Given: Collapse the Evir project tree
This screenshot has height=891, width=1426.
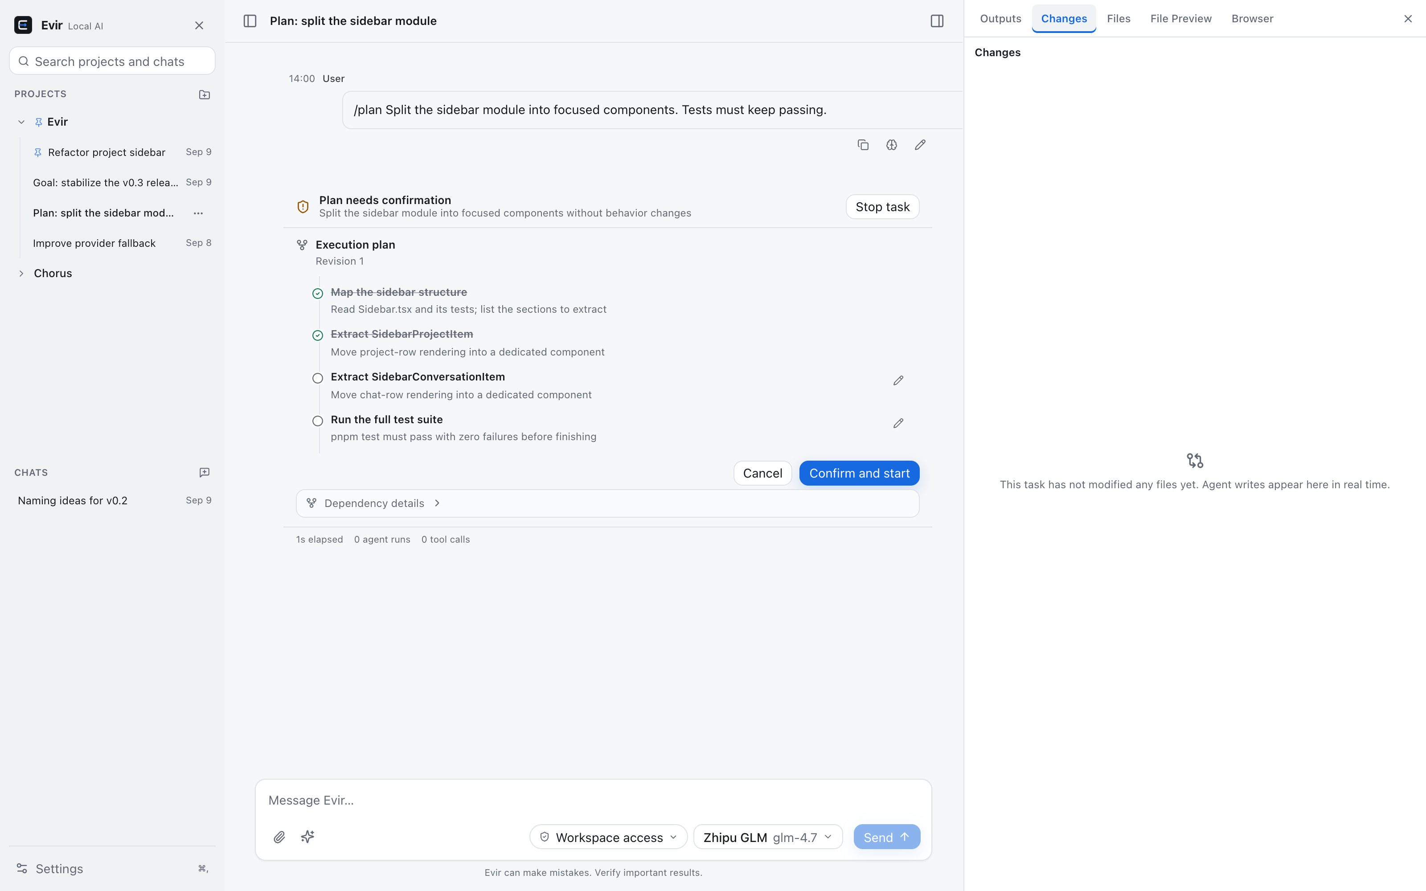Looking at the screenshot, I should click(x=21, y=122).
